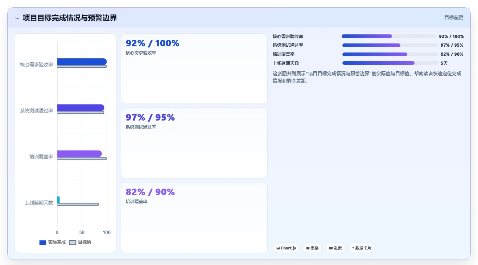The width and height of the screenshot is (478, 265).
Task: Toggle the 目标值 legend entry
Action: point(80,242)
